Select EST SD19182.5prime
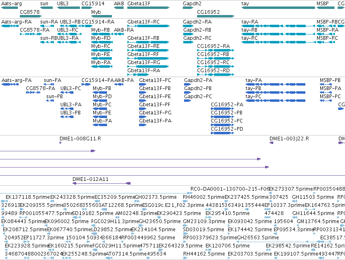Screen dimensions: 345x260 pos(76,217)
